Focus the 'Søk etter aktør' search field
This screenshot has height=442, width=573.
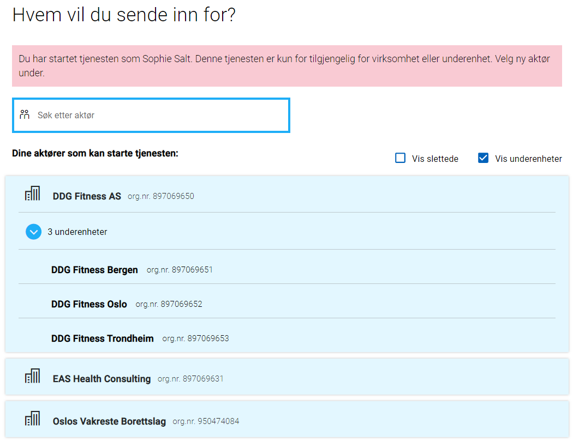tap(158, 116)
